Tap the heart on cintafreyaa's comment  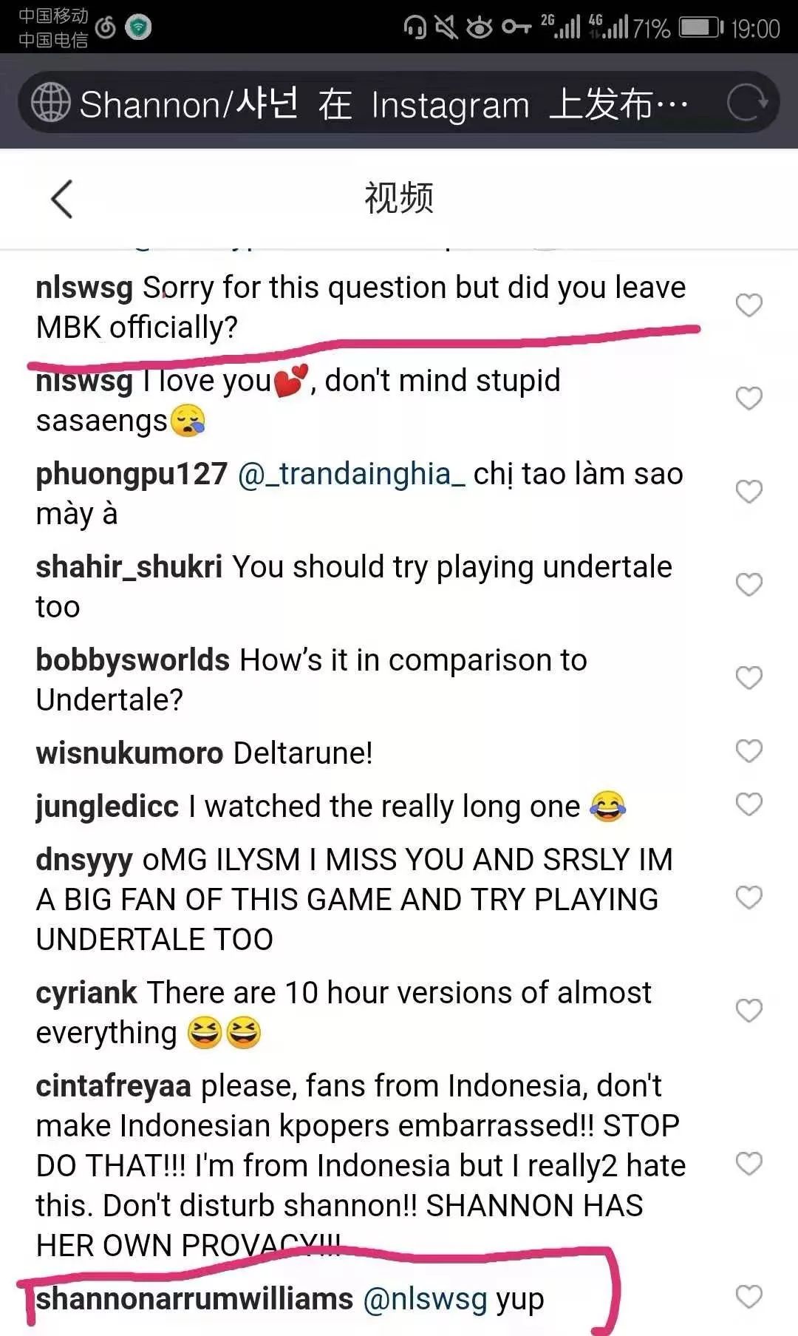coord(748,1164)
